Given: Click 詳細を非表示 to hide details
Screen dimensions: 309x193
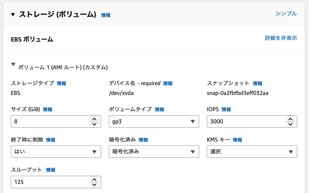Looking at the screenshot, I should point(281,38).
